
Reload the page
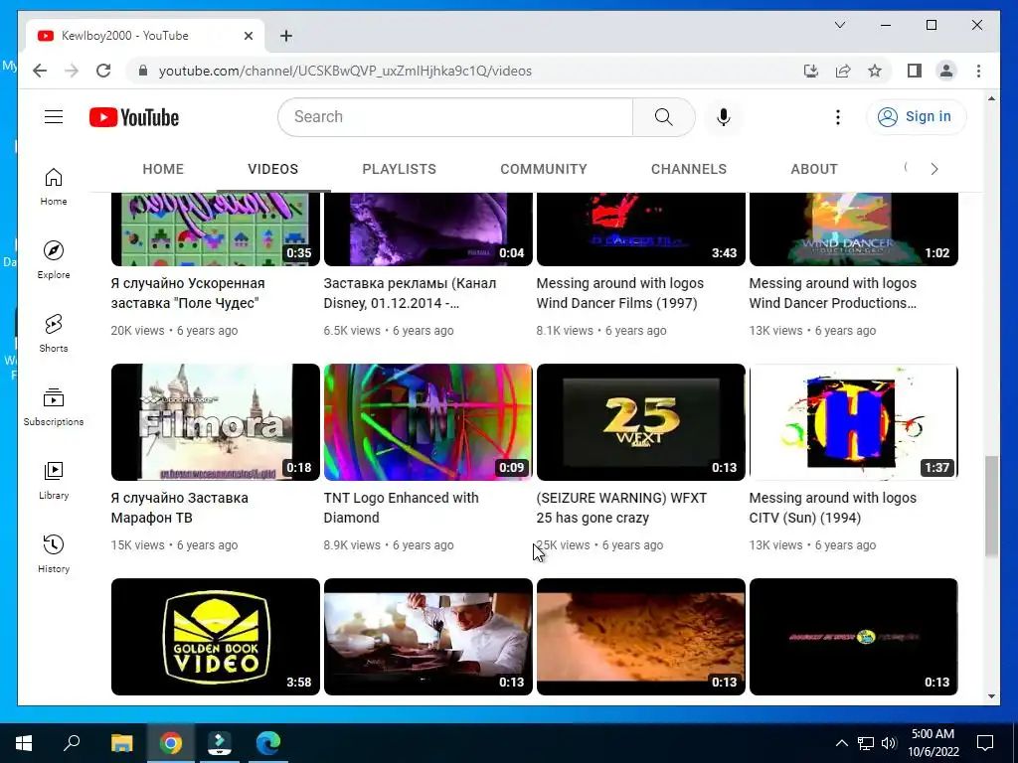103,71
